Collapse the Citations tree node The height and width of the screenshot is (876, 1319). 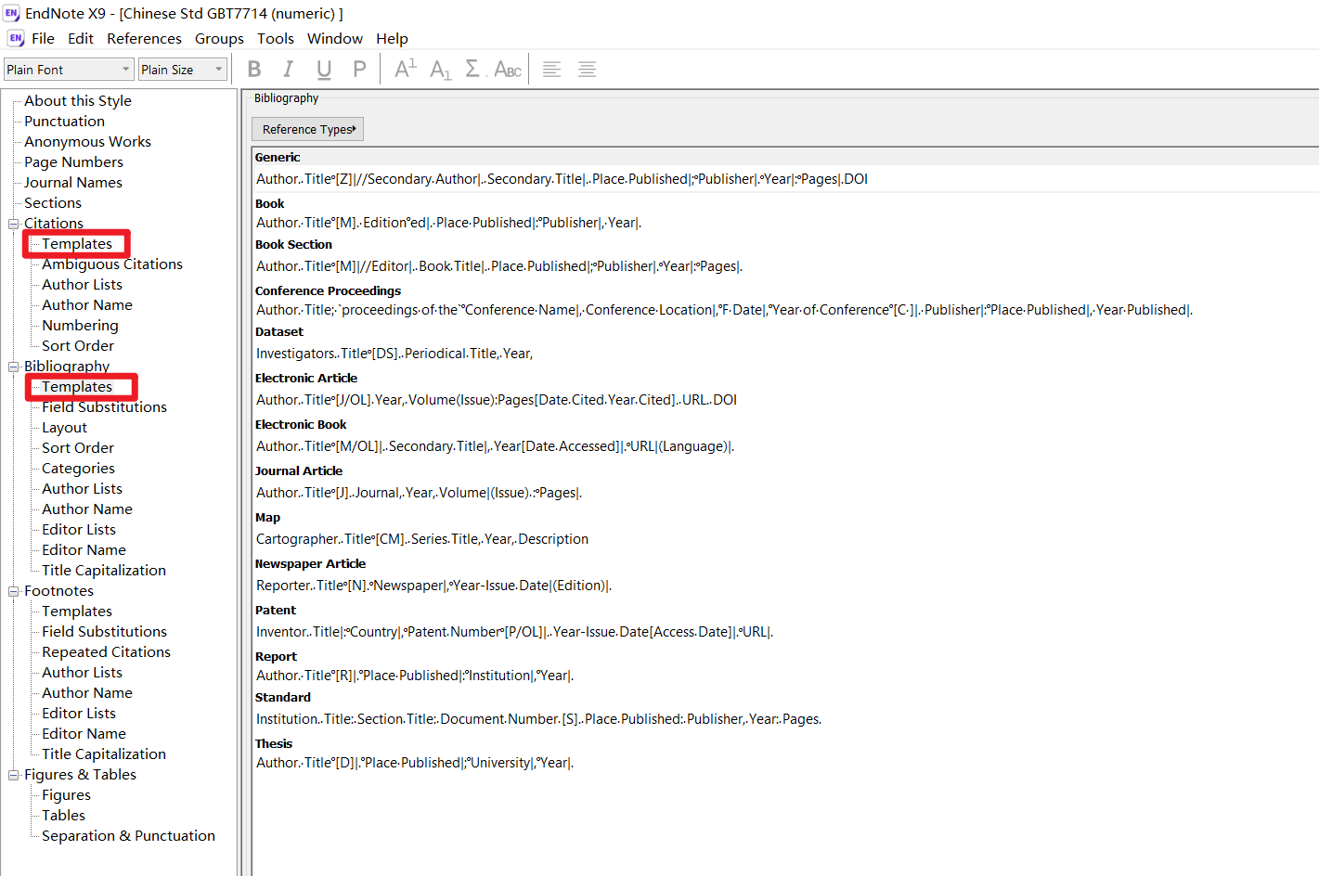pyautogui.click(x=14, y=224)
